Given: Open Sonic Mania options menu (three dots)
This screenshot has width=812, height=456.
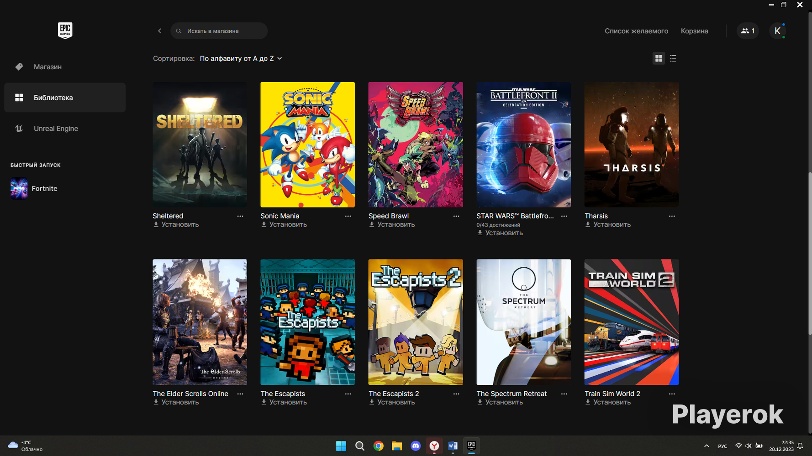Looking at the screenshot, I should tap(348, 216).
